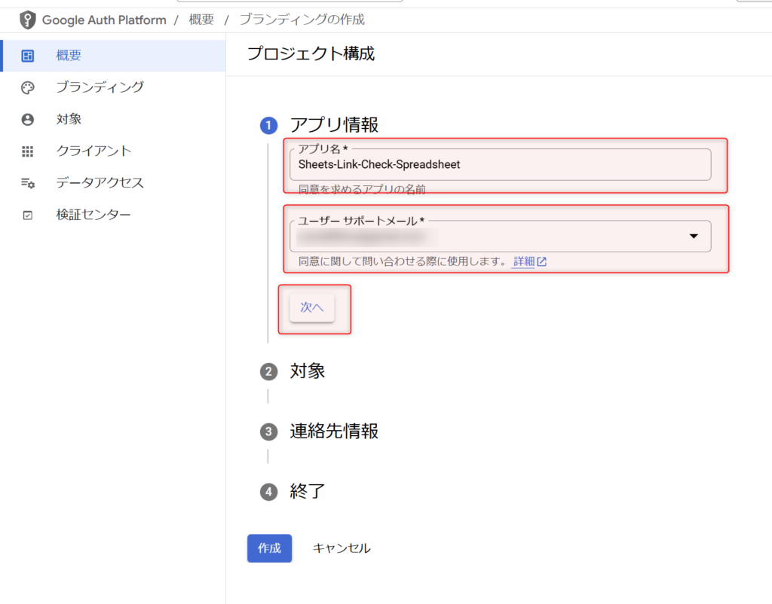Click the blue 作成 button
This screenshot has height=604, width=772.
pyautogui.click(x=268, y=548)
